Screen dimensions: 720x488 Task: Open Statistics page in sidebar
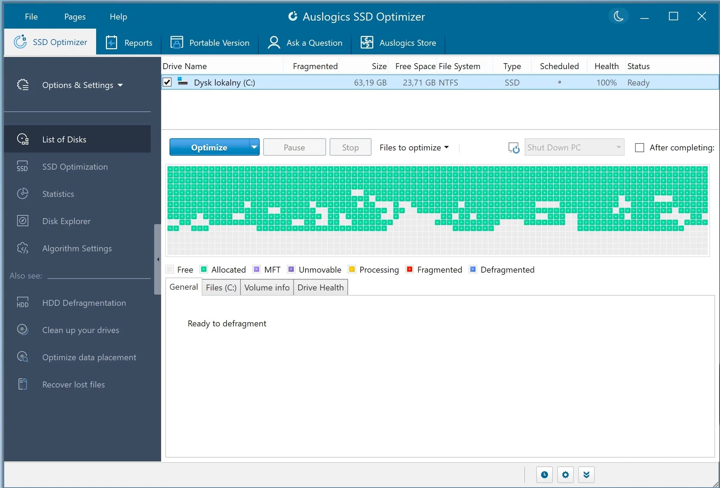click(58, 194)
